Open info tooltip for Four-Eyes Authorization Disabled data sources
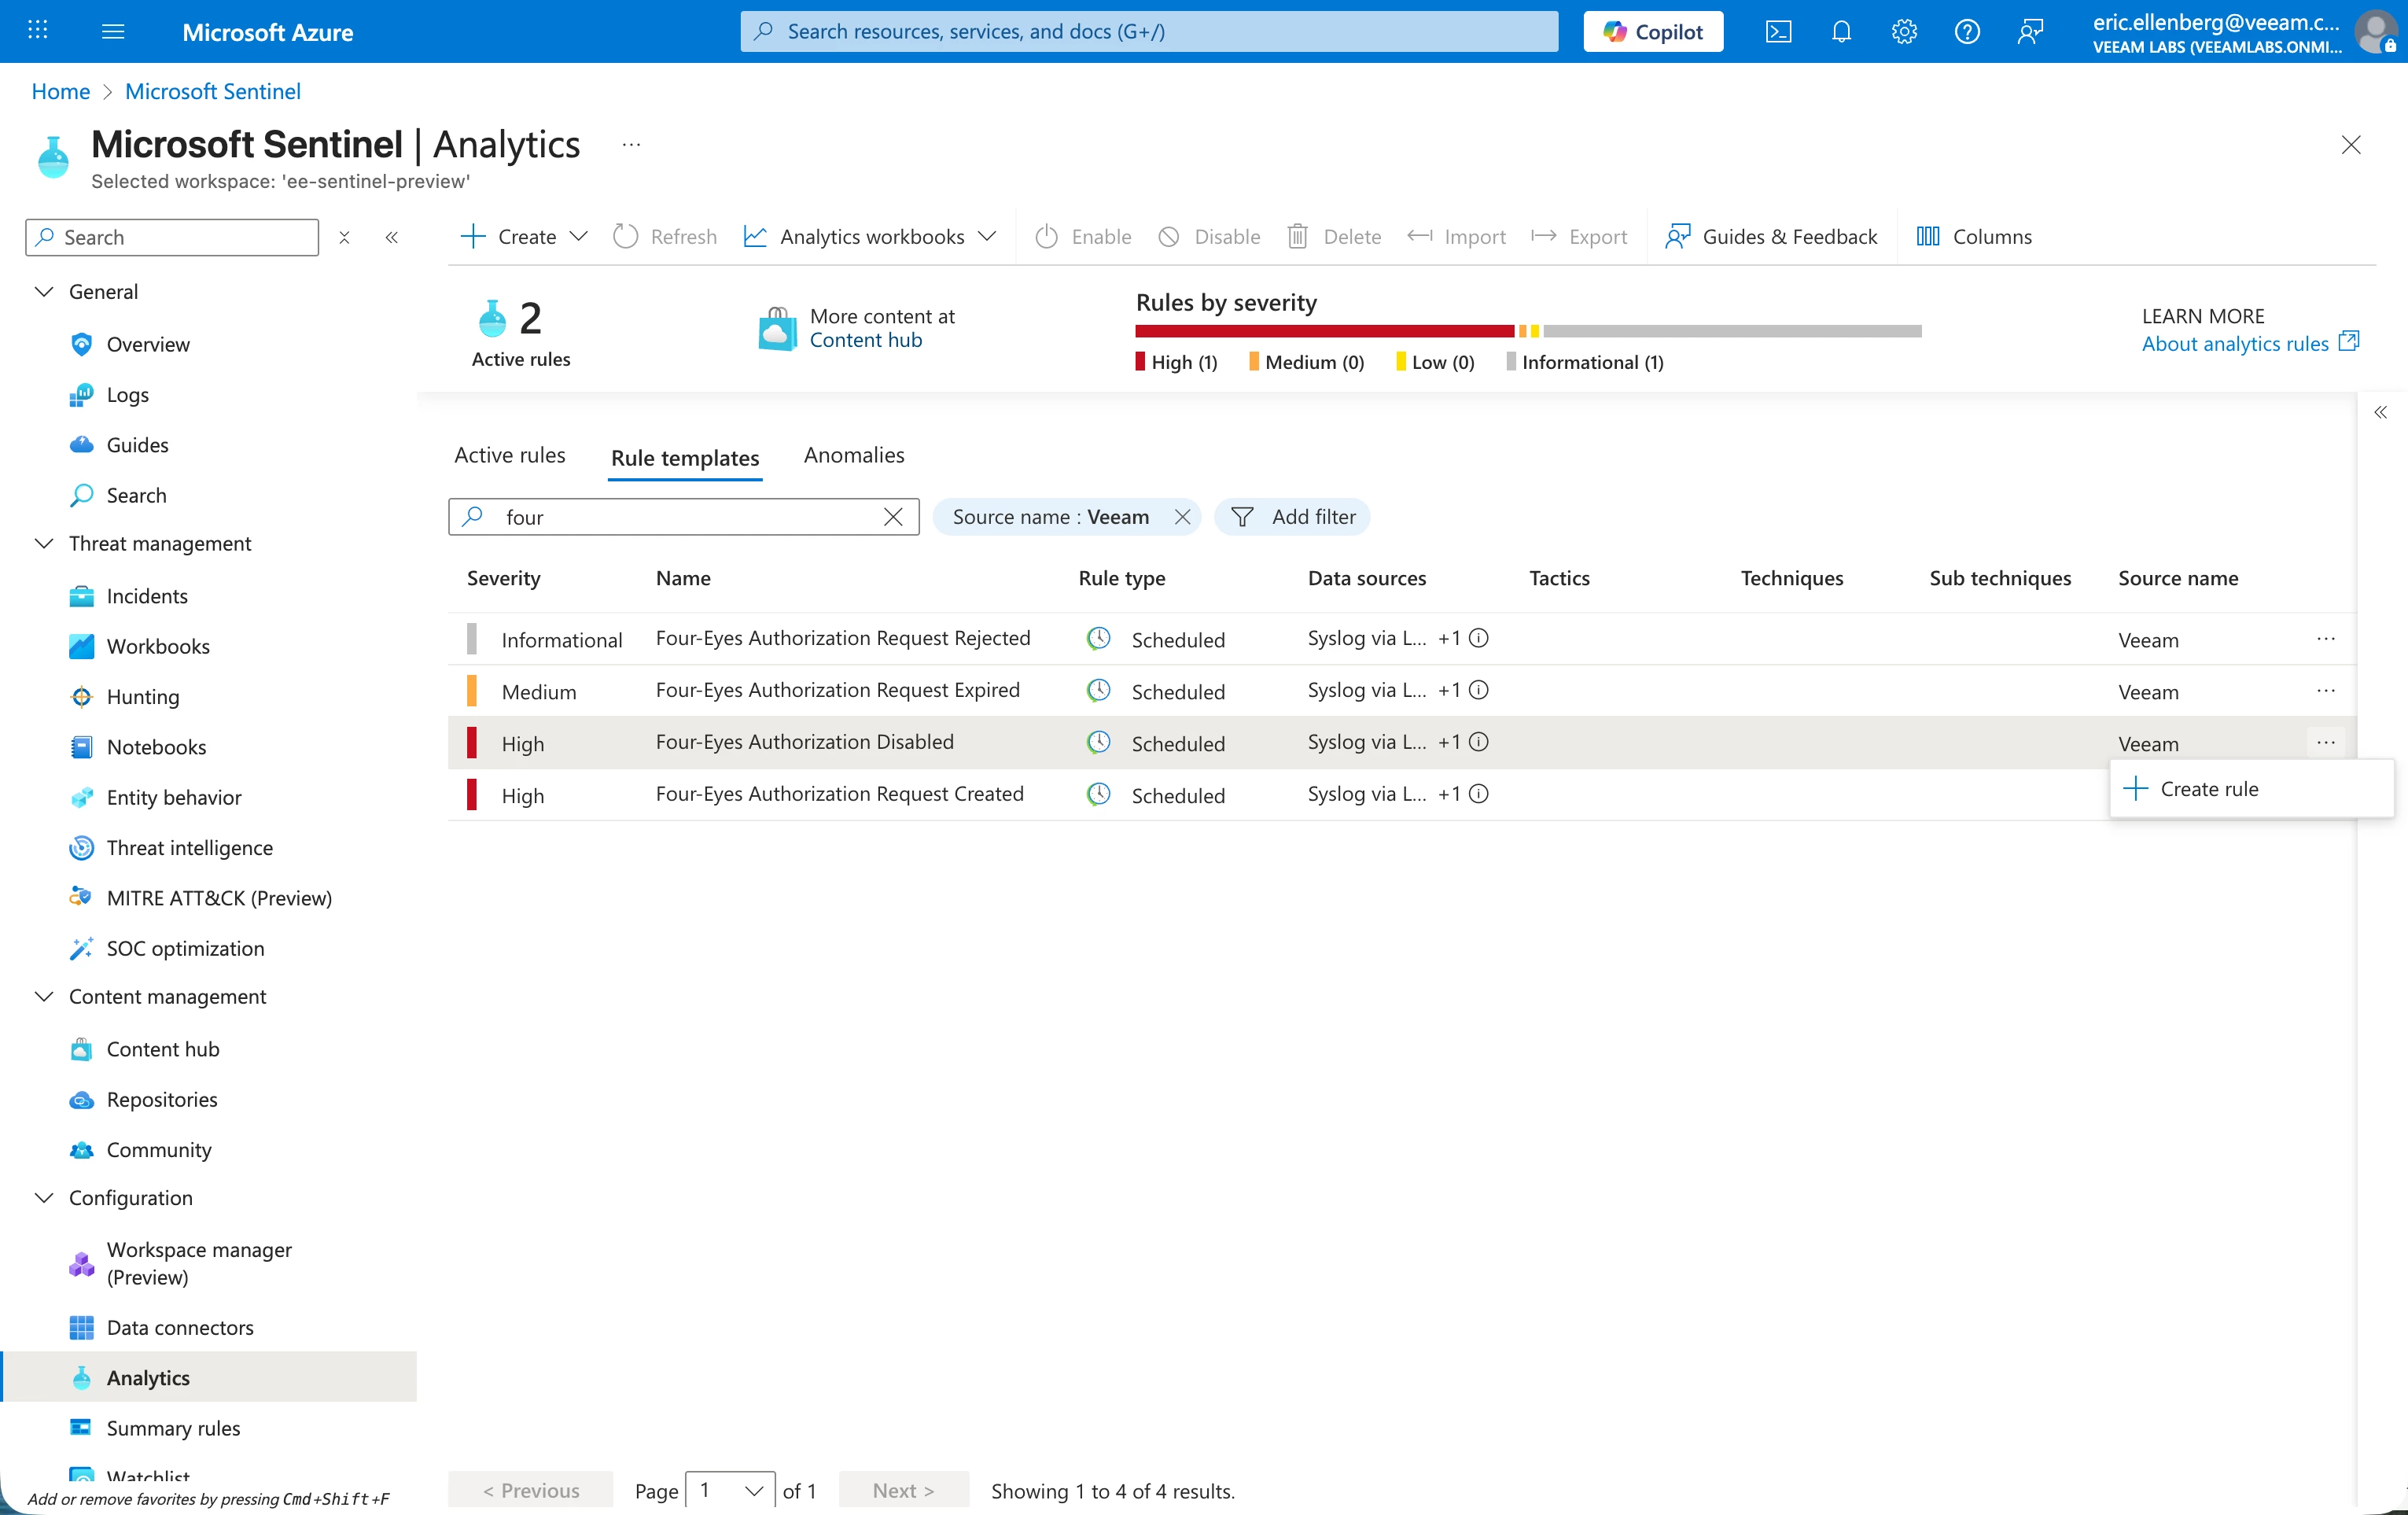This screenshot has width=2408, height=1515. click(x=1479, y=742)
